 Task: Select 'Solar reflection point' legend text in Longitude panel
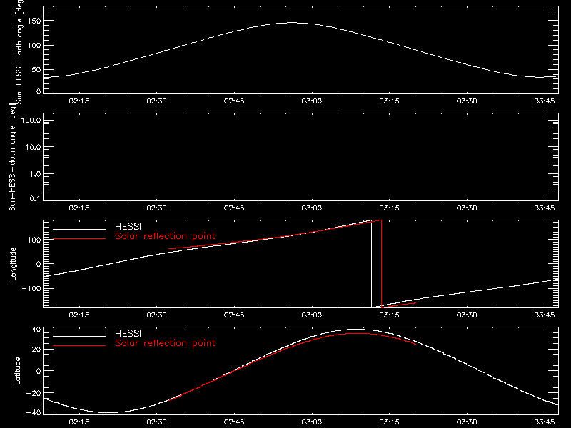[x=165, y=236]
